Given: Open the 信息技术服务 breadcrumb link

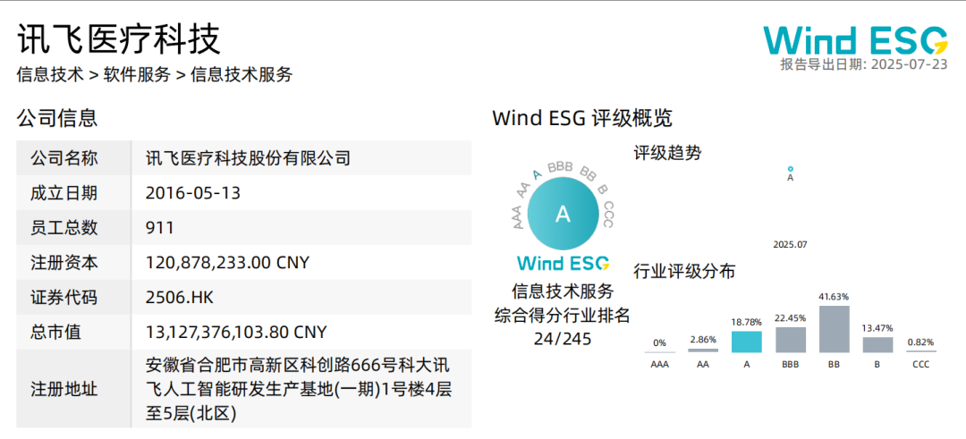Looking at the screenshot, I should (x=241, y=74).
